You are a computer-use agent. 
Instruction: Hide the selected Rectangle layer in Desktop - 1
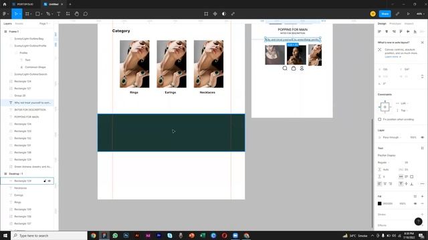click(x=49, y=181)
